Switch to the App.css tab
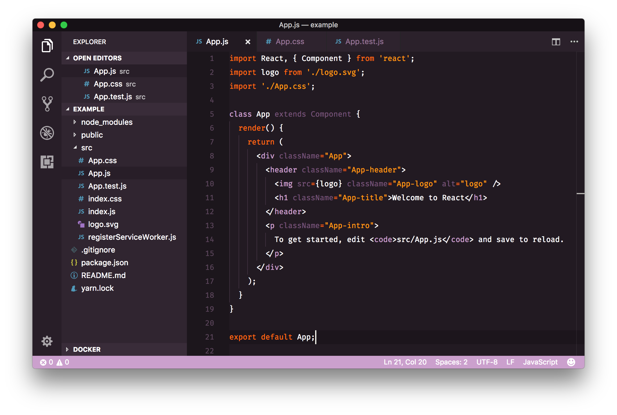 (290, 42)
